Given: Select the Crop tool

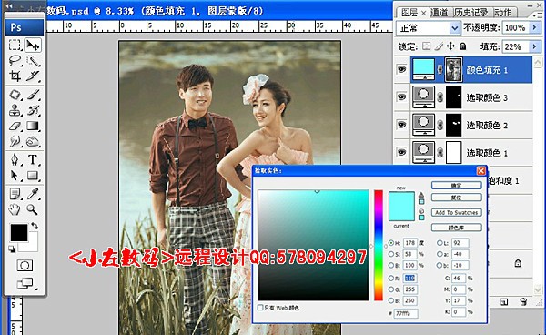Looking at the screenshot, I should point(15,76).
